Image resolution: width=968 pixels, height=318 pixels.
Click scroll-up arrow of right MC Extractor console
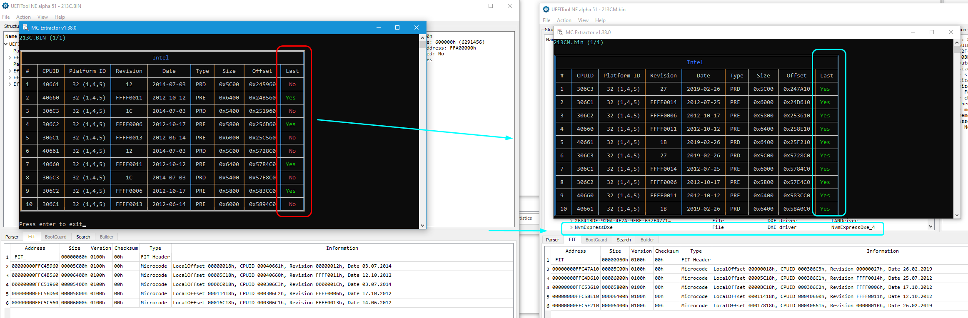point(957,42)
